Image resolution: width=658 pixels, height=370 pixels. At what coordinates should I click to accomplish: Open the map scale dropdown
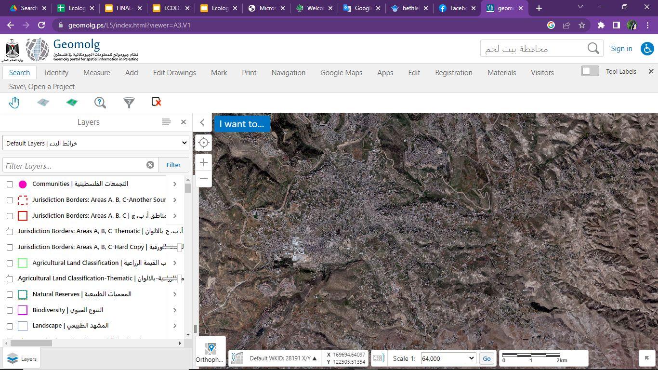(x=448, y=358)
